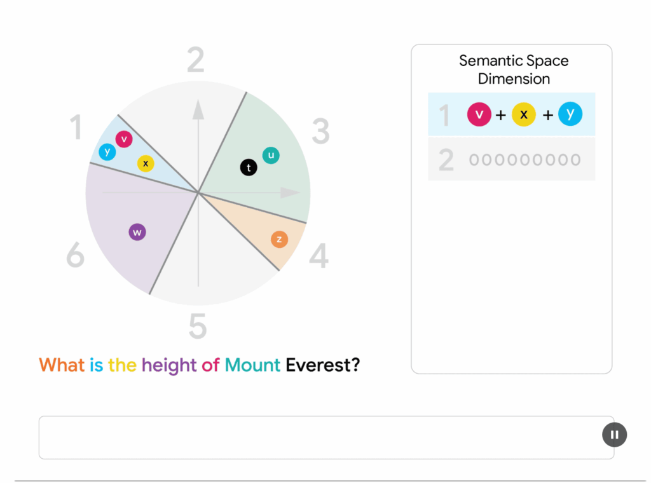Screen dimensions: 651x483
Task: Click the teal word 'Mount' in the question
Action: pos(252,365)
